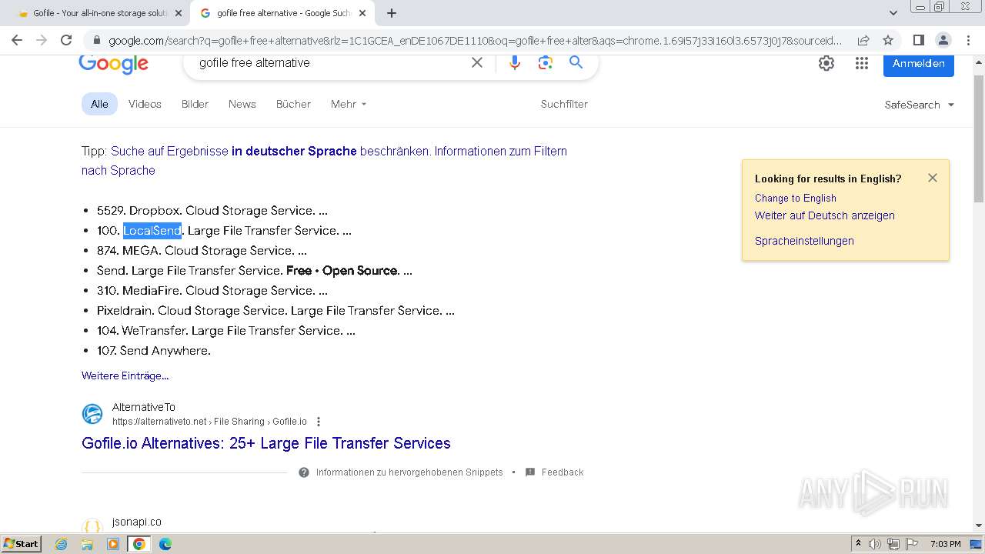Show hidden tray icons arrow
Screen dimensions: 985x554
[x=858, y=544]
